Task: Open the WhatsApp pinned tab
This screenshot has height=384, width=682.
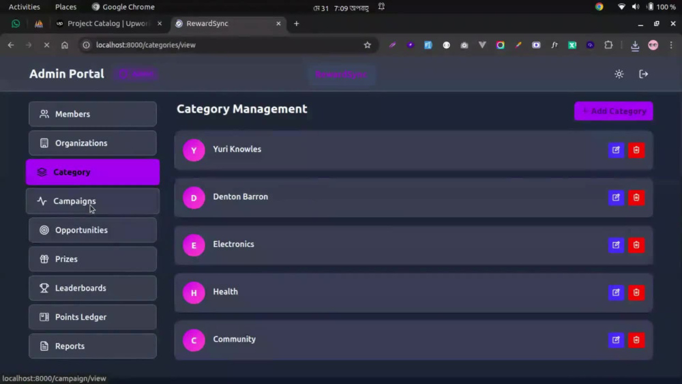Action: (x=16, y=23)
